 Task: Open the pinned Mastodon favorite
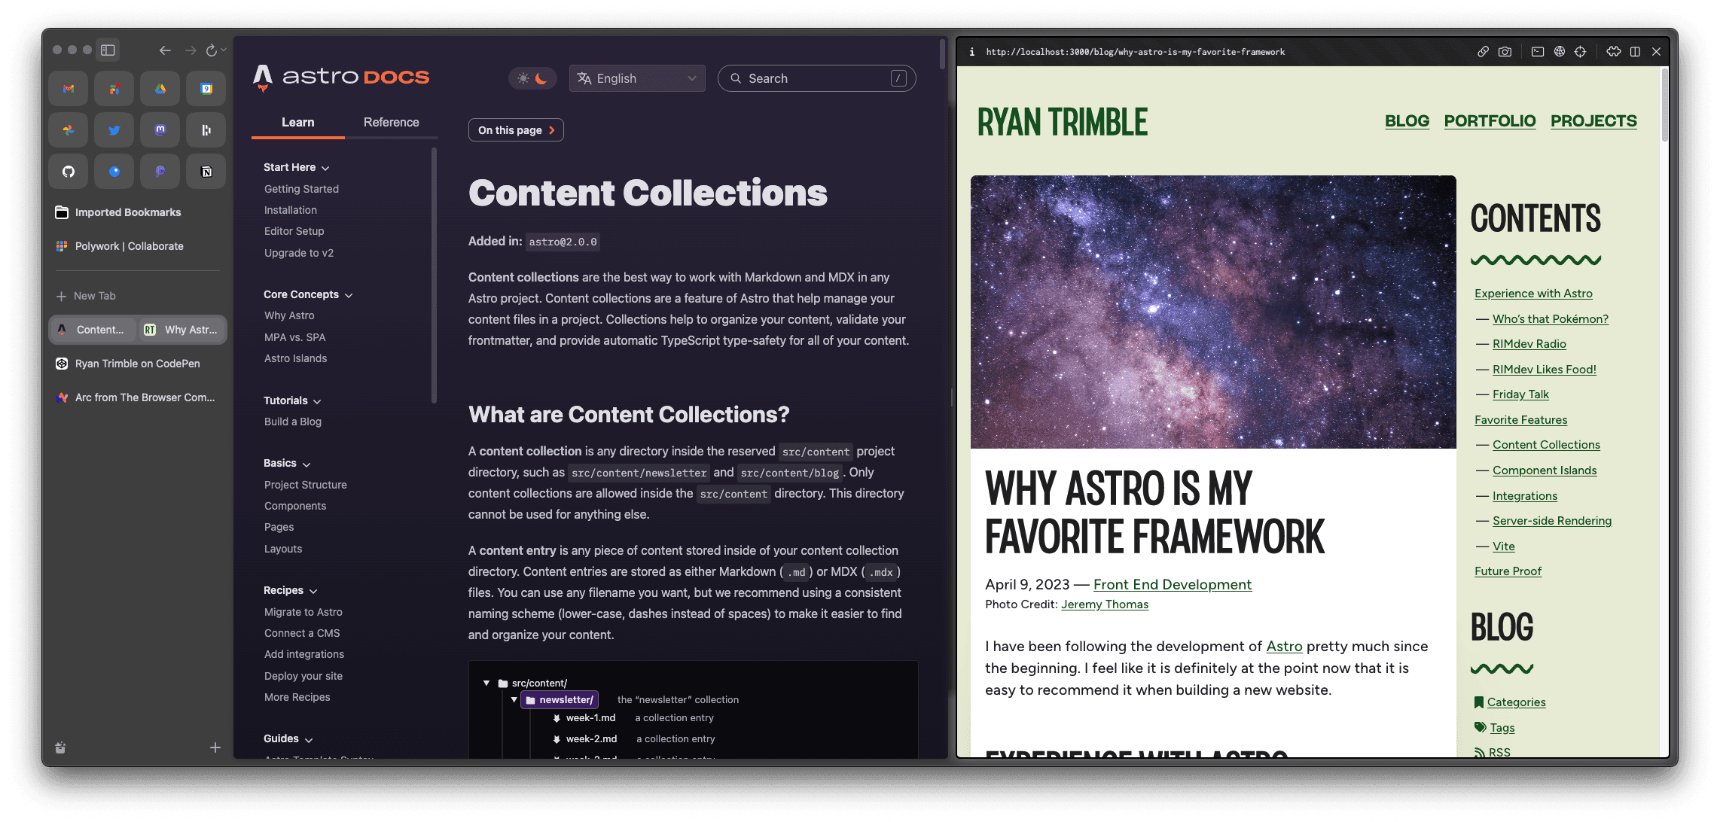pyautogui.click(x=160, y=130)
